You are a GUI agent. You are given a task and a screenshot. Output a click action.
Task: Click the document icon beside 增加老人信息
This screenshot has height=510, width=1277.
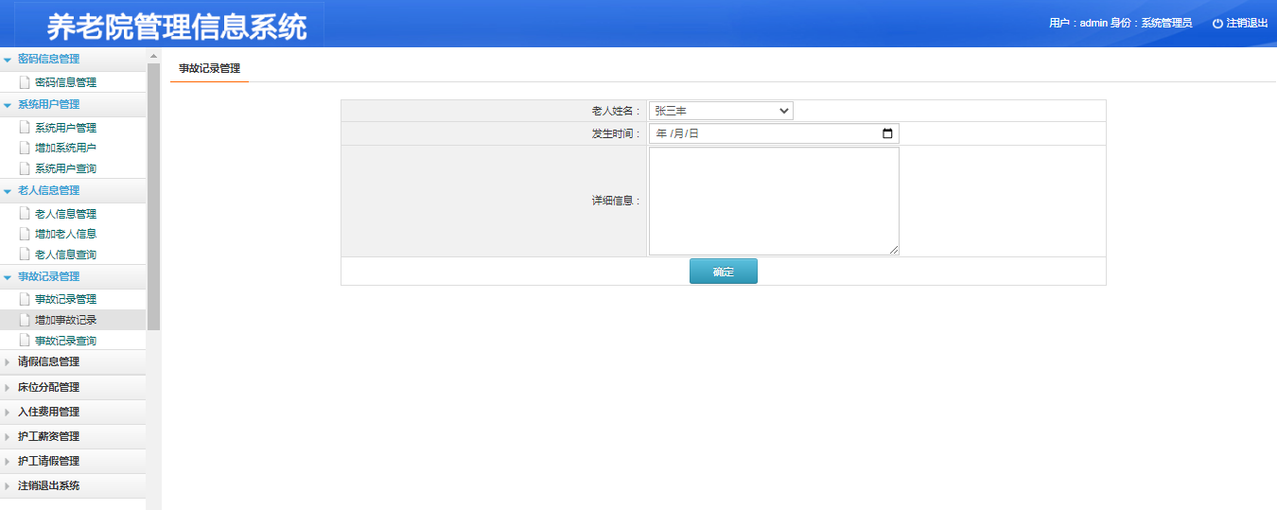click(25, 234)
